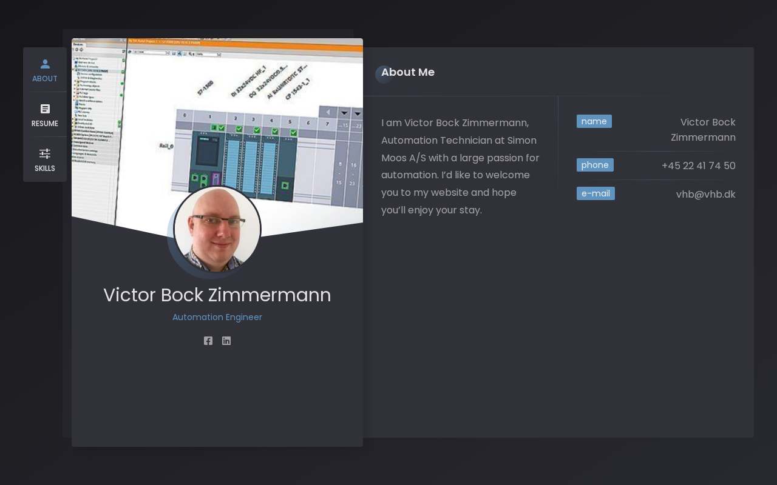Click the About person icon in sidebar
Screen dimensions: 777x485
45,64
